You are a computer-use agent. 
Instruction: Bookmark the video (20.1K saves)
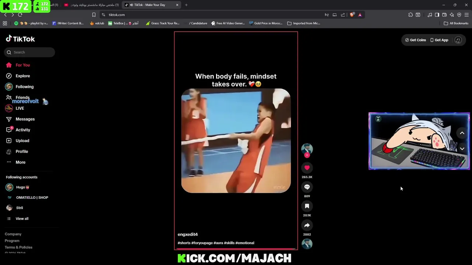click(x=307, y=206)
